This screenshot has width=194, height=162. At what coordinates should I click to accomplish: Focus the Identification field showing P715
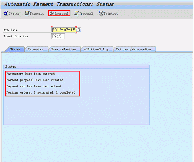tap(58, 36)
